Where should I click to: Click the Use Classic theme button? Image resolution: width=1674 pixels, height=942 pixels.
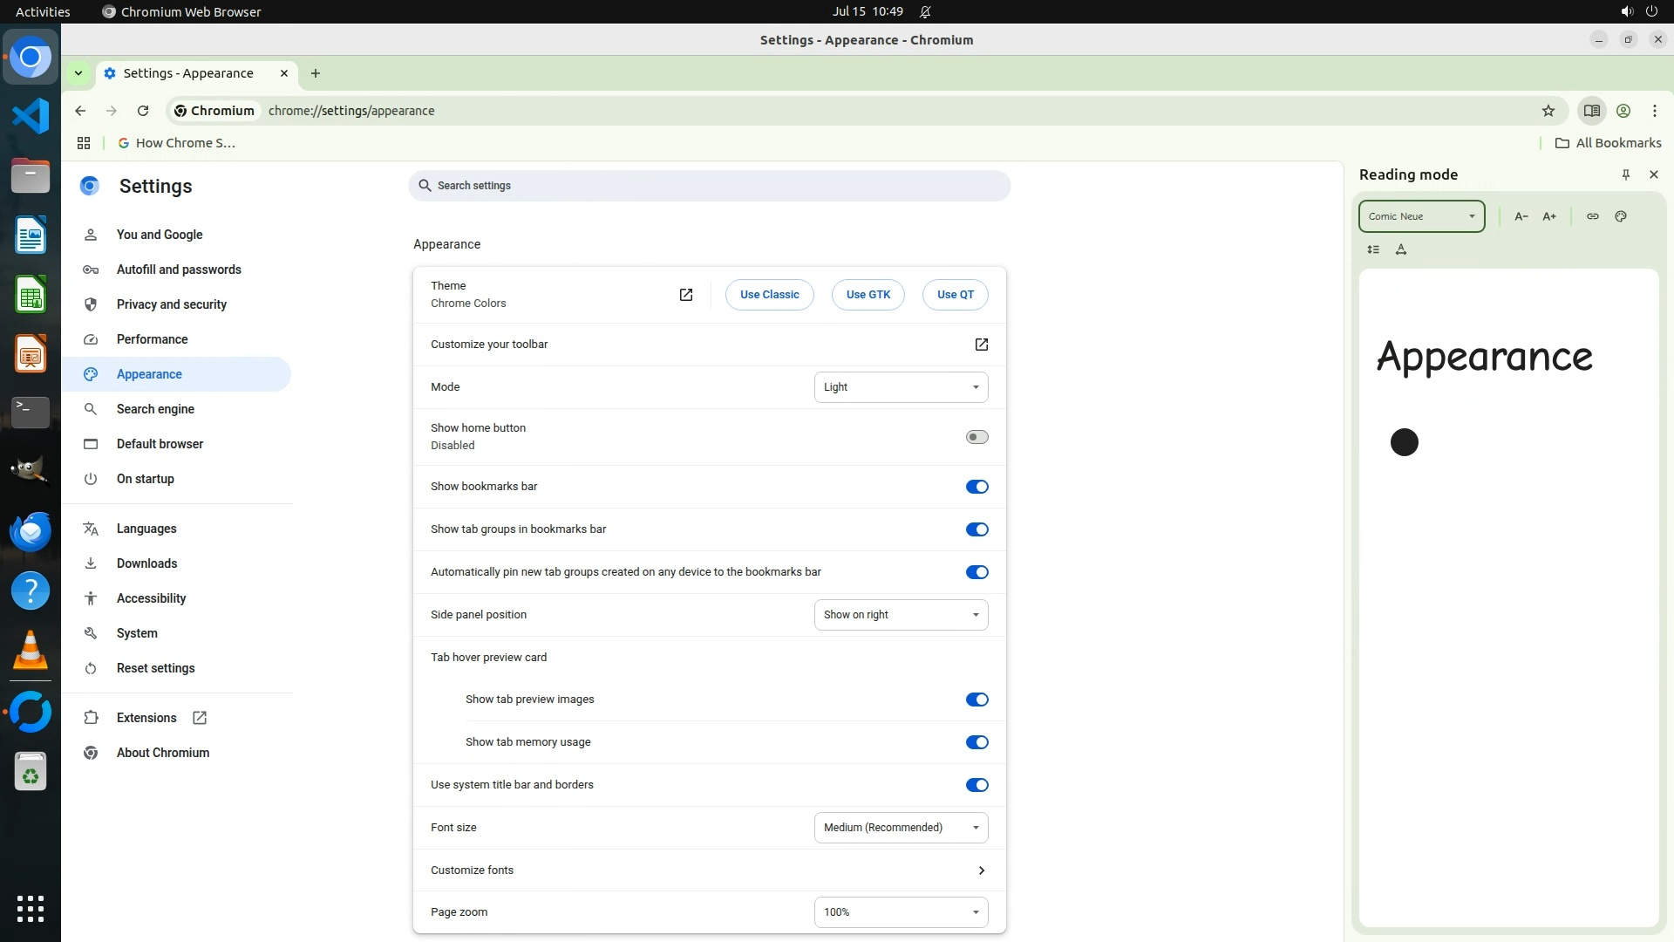769,295
